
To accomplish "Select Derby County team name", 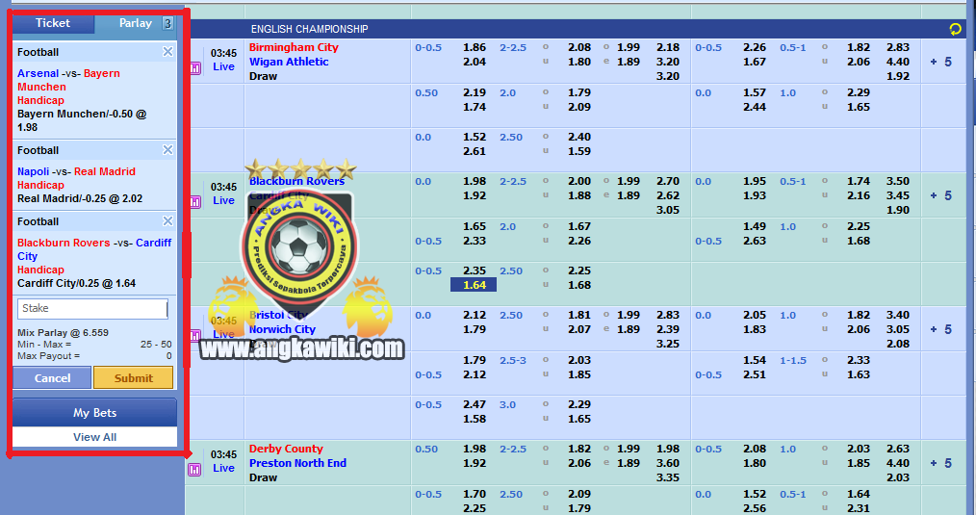I will coord(286,449).
